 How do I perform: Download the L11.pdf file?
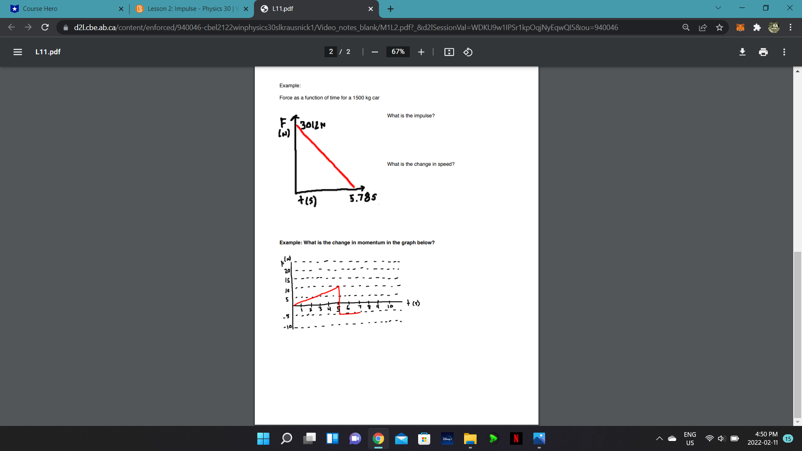tap(742, 52)
